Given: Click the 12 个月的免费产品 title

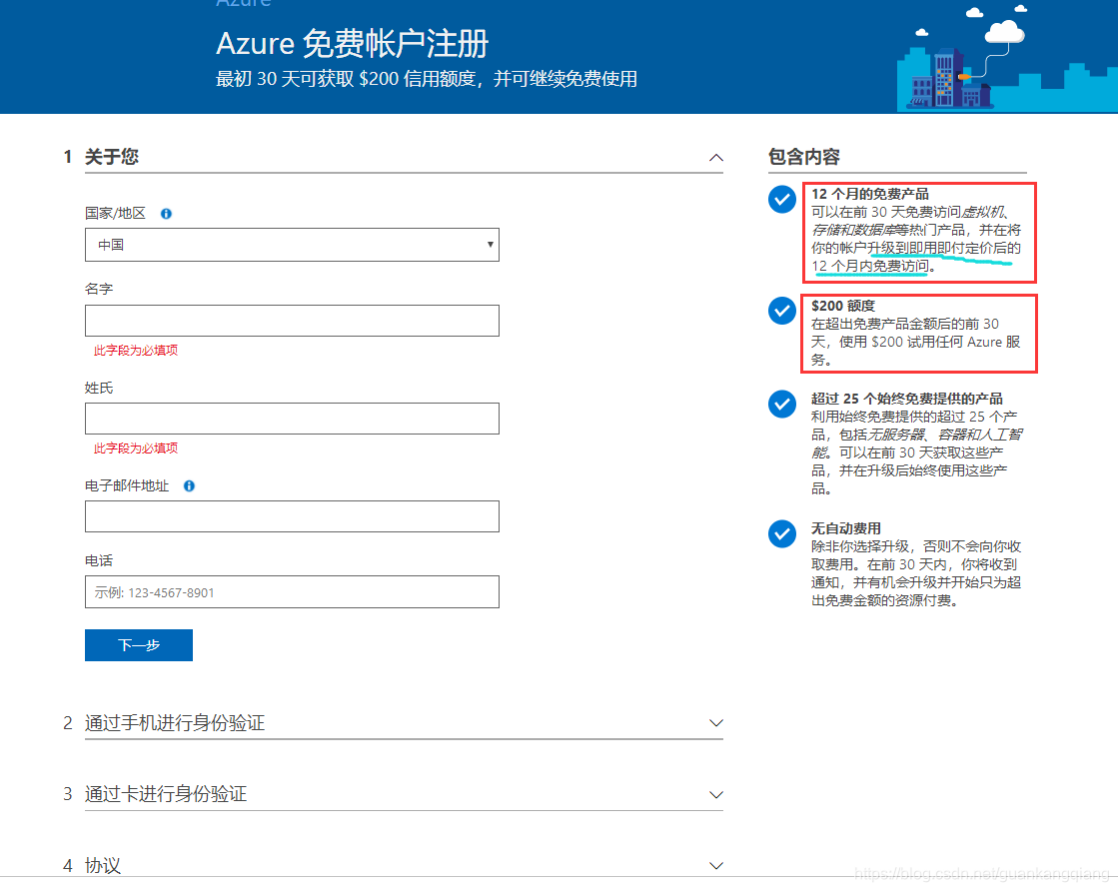Looking at the screenshot, I should [x=870, y=194].
